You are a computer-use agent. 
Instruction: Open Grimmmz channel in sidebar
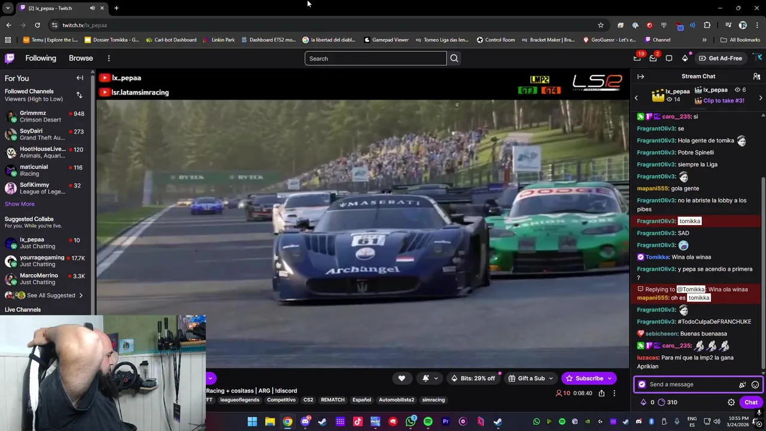(45, 116)
